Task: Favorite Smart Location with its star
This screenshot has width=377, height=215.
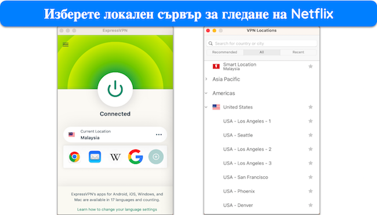Action: pyautogui.click(x=310, y=66)
